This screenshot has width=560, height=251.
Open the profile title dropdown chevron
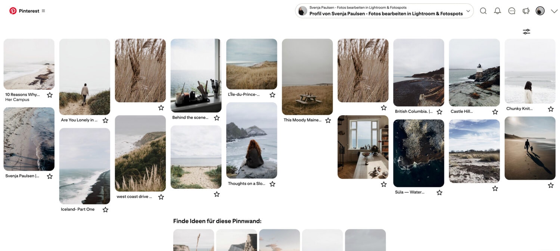468,12
